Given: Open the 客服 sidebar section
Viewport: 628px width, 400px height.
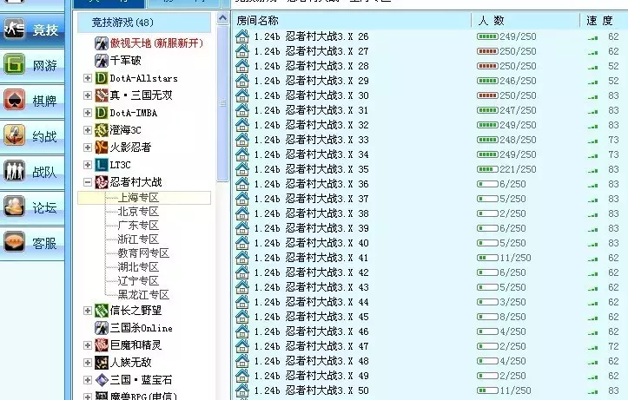Looking at the screenshot, I should click(32, 243).
